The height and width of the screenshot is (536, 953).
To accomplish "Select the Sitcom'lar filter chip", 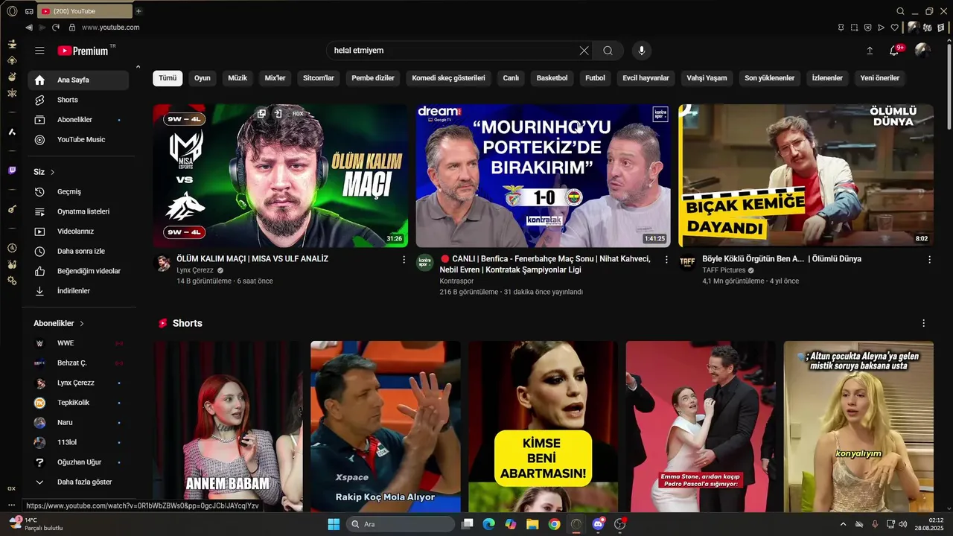I will 319,78.
